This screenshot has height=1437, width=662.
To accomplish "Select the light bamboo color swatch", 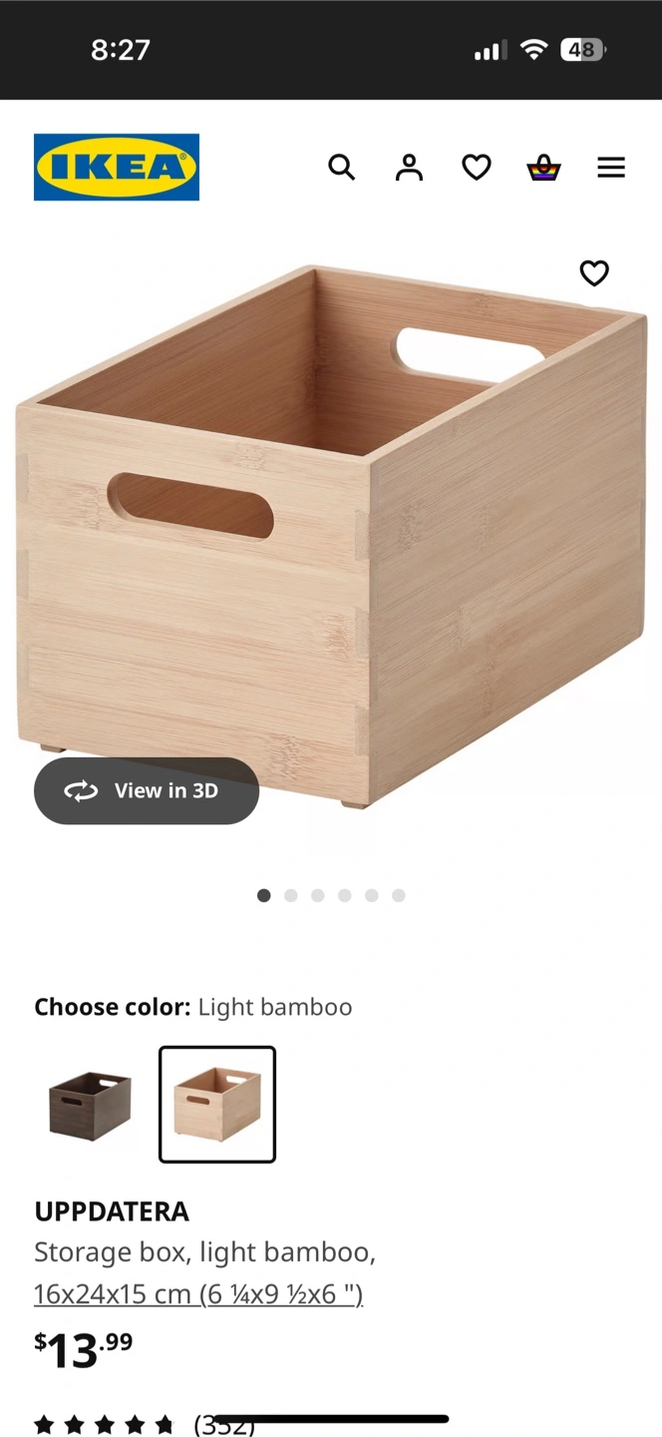I will 217,1105.
